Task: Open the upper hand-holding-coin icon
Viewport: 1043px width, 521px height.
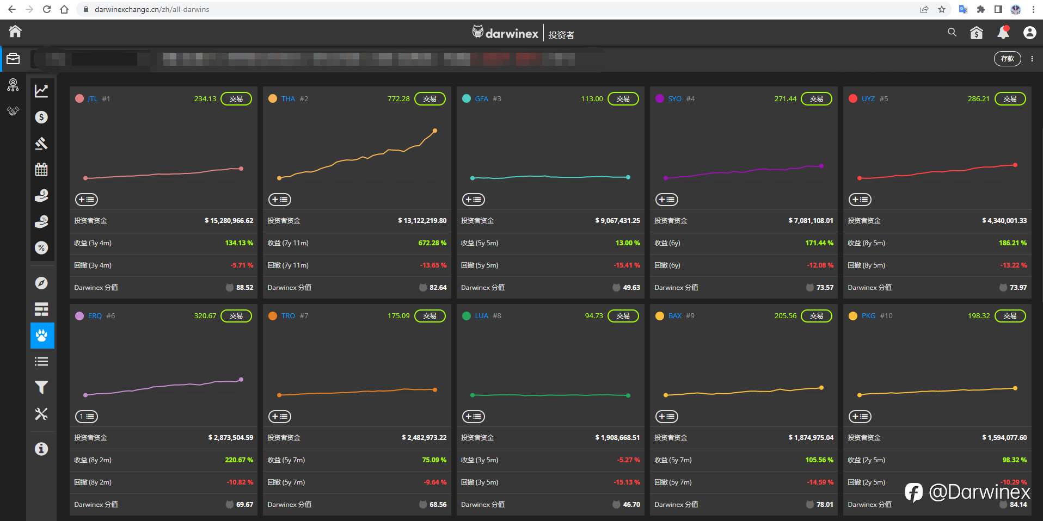Action: pos(41,195)
